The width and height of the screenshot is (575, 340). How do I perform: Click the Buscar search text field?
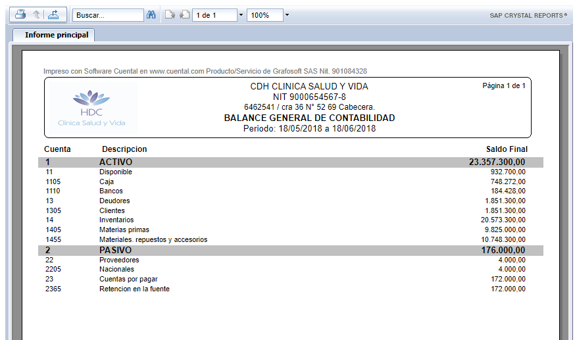(x=108, y=15)
